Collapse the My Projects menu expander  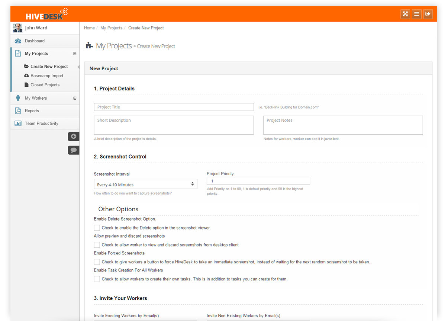75,54
